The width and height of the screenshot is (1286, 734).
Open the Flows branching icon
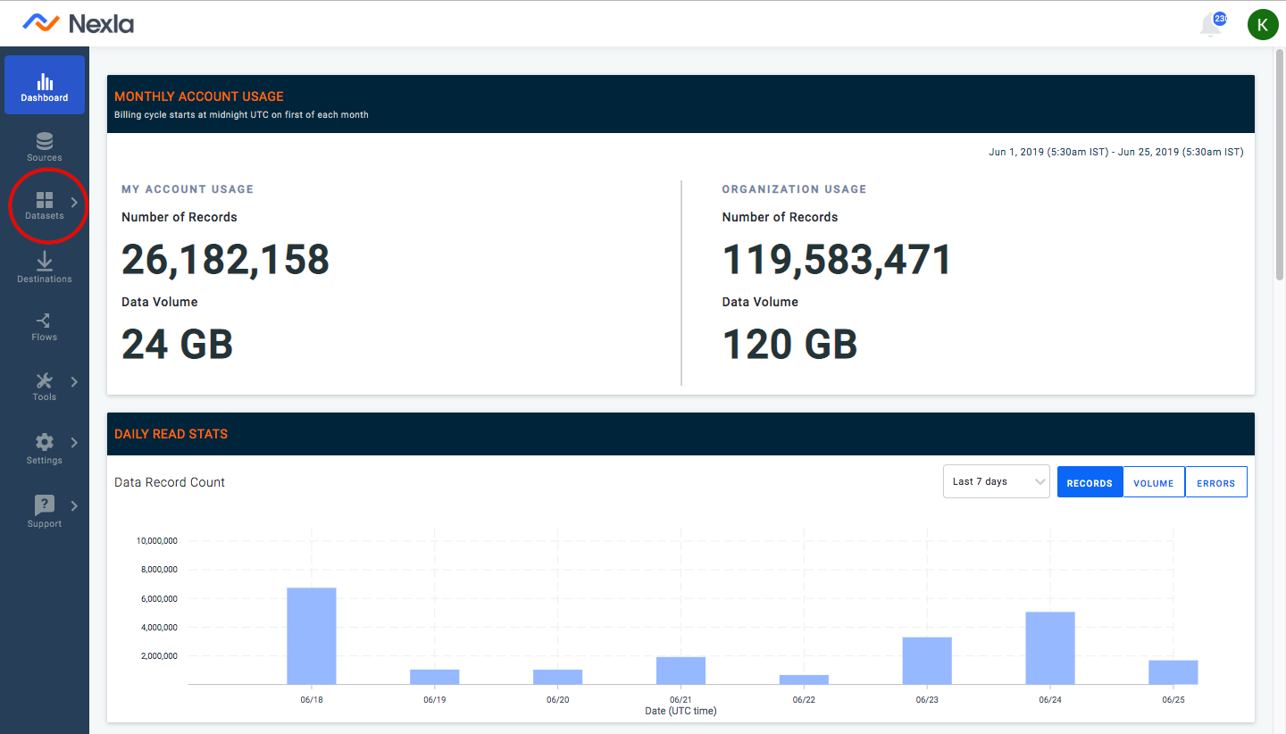(x=45, y=321)
